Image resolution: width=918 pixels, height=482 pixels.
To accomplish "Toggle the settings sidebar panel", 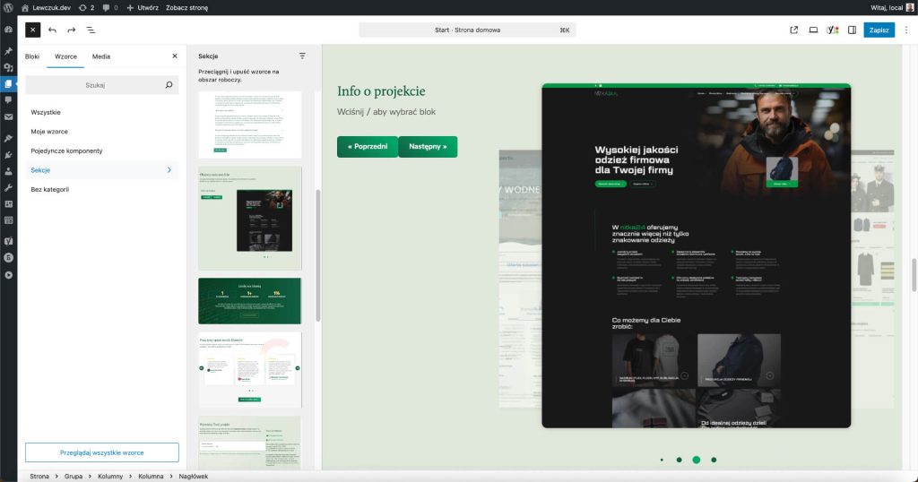I will click(853, 30).
